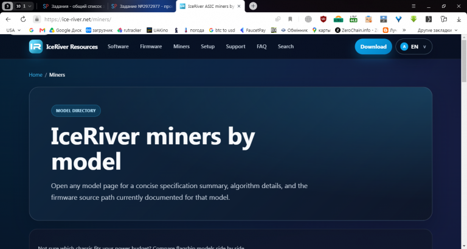Open the blue diamond extension icon
Viewport: 467px width, 249px height.
pos(398,19)
